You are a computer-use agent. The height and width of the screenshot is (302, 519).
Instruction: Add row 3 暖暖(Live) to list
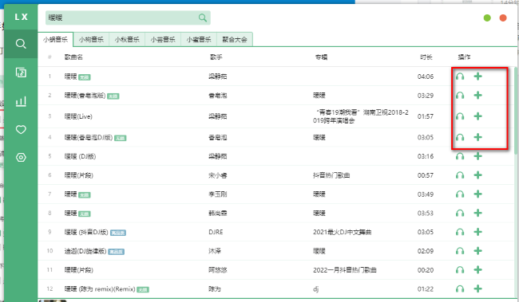click(x=477, y=116)
